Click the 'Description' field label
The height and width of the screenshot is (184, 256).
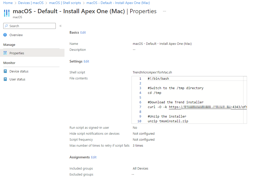pos(77,50)
